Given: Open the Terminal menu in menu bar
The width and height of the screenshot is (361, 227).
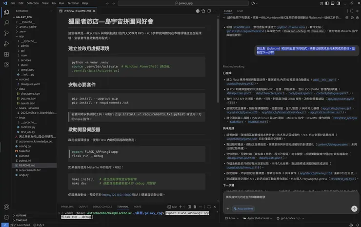Looking at the screenshot, I should [73, 3].
